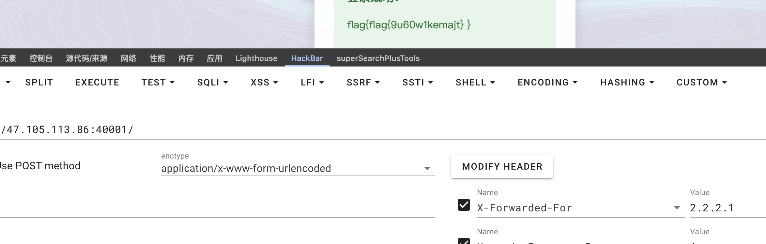Uncheck the X-Forwarded-For header checkbox

464,205
